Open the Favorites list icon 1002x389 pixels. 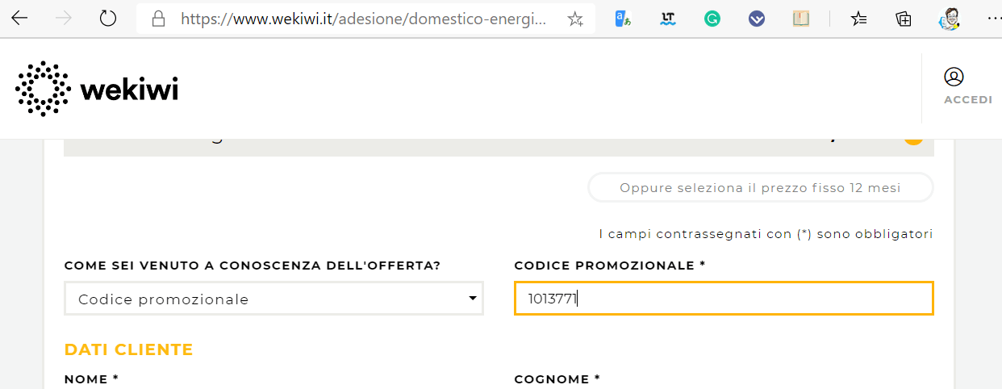pyautogui.click(x=859, y=19)
